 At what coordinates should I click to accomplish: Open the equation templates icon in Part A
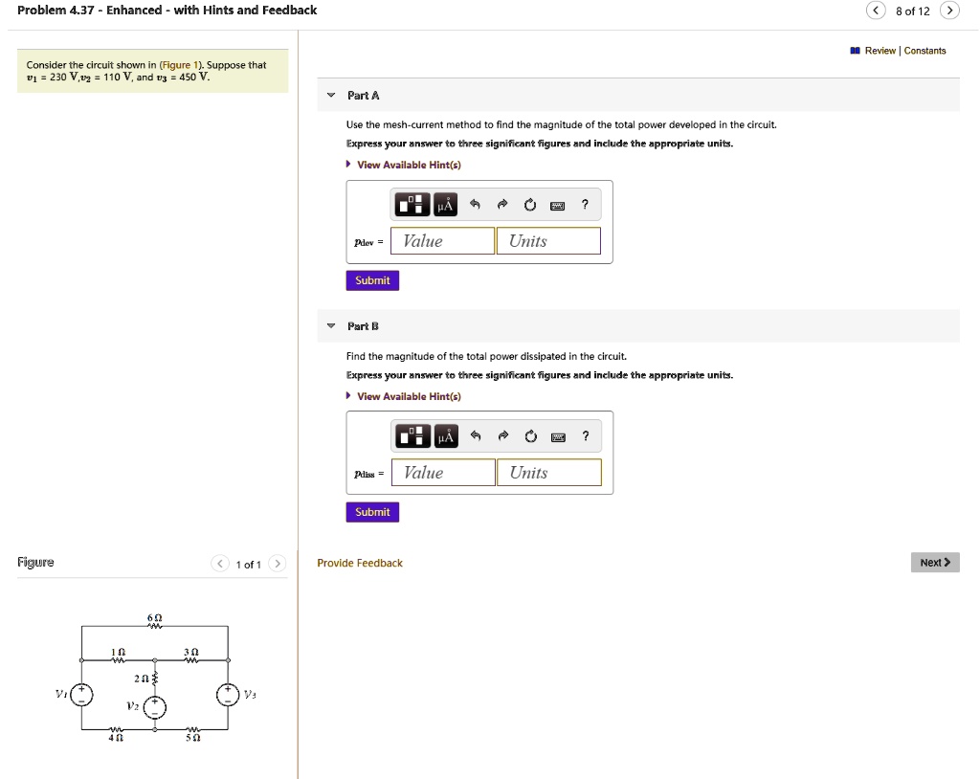pos(410,204)
